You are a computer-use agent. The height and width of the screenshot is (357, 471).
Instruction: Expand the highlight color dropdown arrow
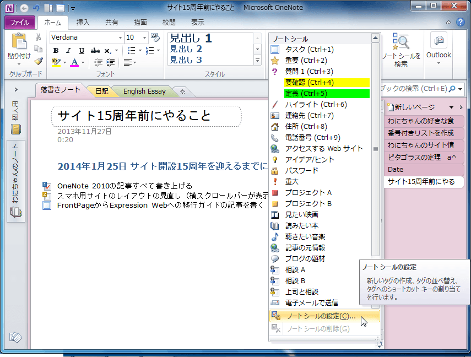pyautogui.click(x=64, y=62)
